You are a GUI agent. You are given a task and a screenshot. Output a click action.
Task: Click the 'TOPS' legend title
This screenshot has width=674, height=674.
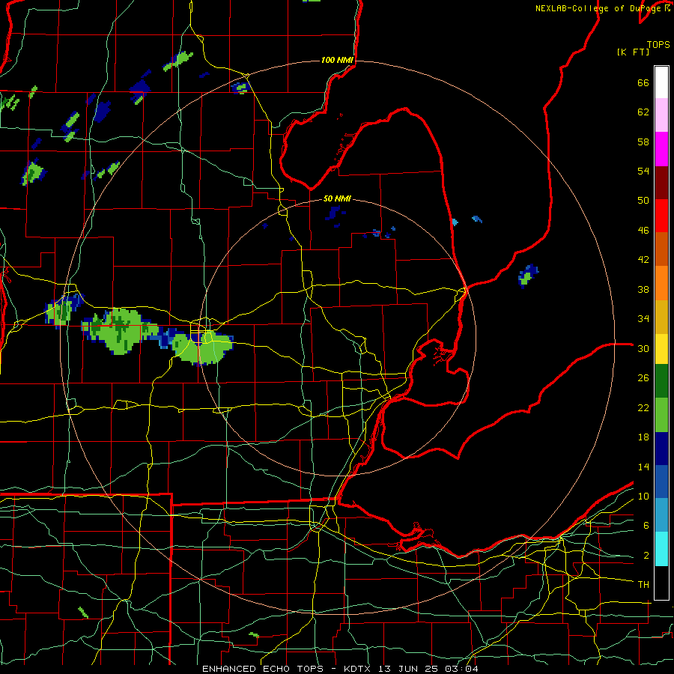pos(658,45)
